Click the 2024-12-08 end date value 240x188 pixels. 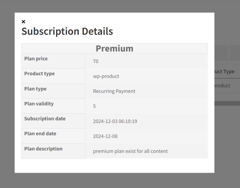tap(105, 136)
